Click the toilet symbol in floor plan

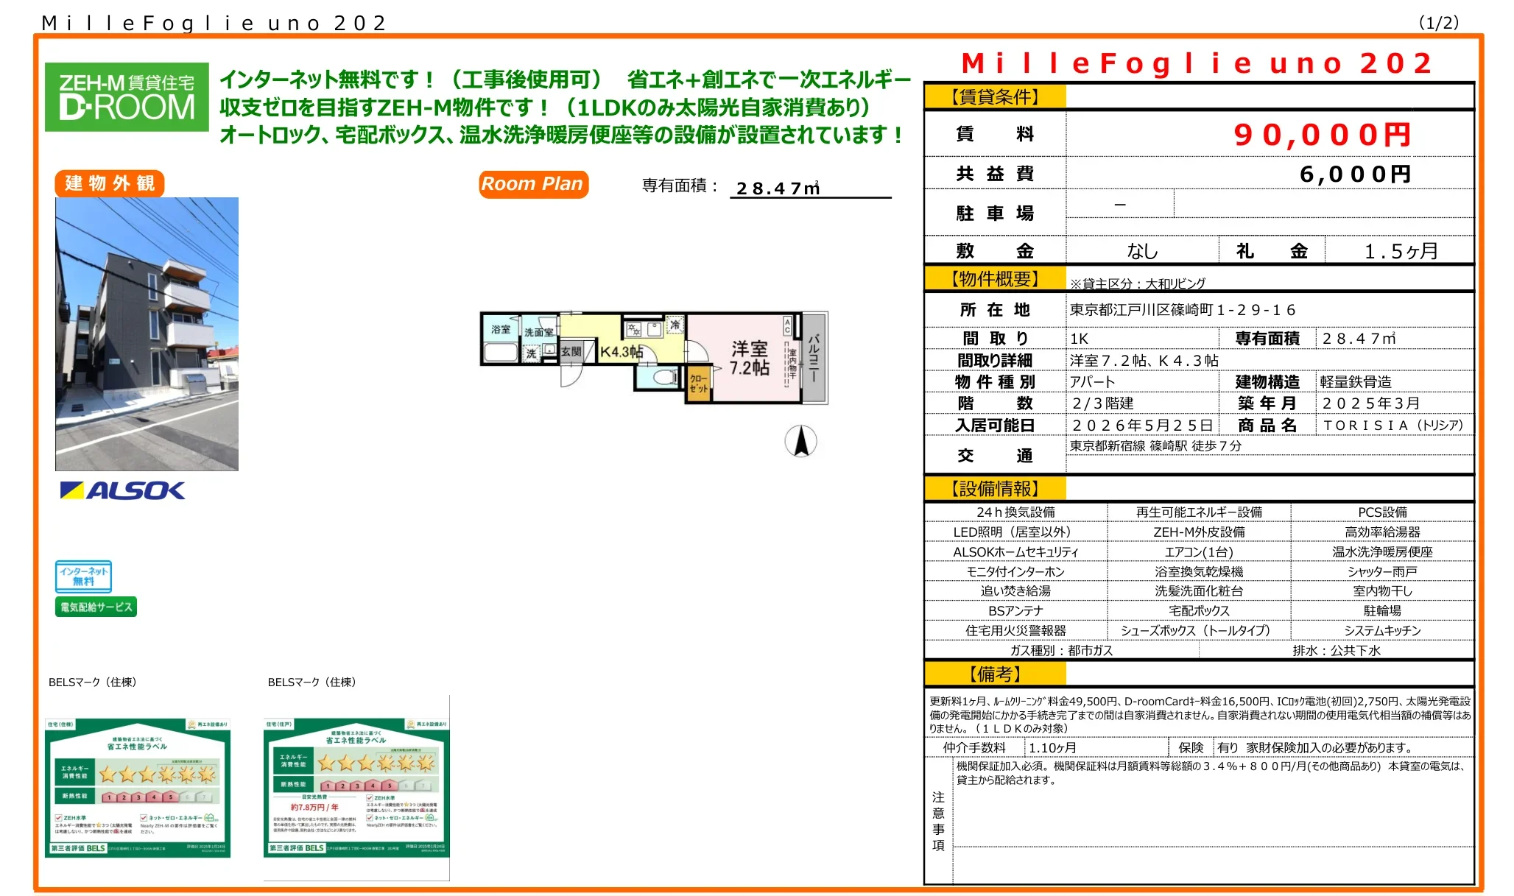663,377
